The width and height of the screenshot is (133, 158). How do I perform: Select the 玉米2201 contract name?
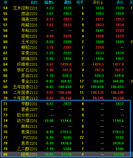[x=29, y=42]
